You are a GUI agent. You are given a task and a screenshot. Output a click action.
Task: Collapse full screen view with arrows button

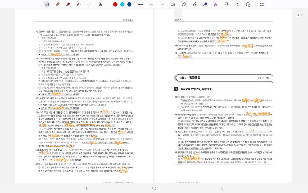tap(298, 15)
